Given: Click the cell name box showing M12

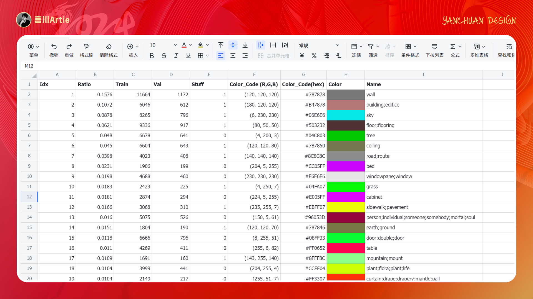Looking at the screenshot, I should [x=29, y=66].
